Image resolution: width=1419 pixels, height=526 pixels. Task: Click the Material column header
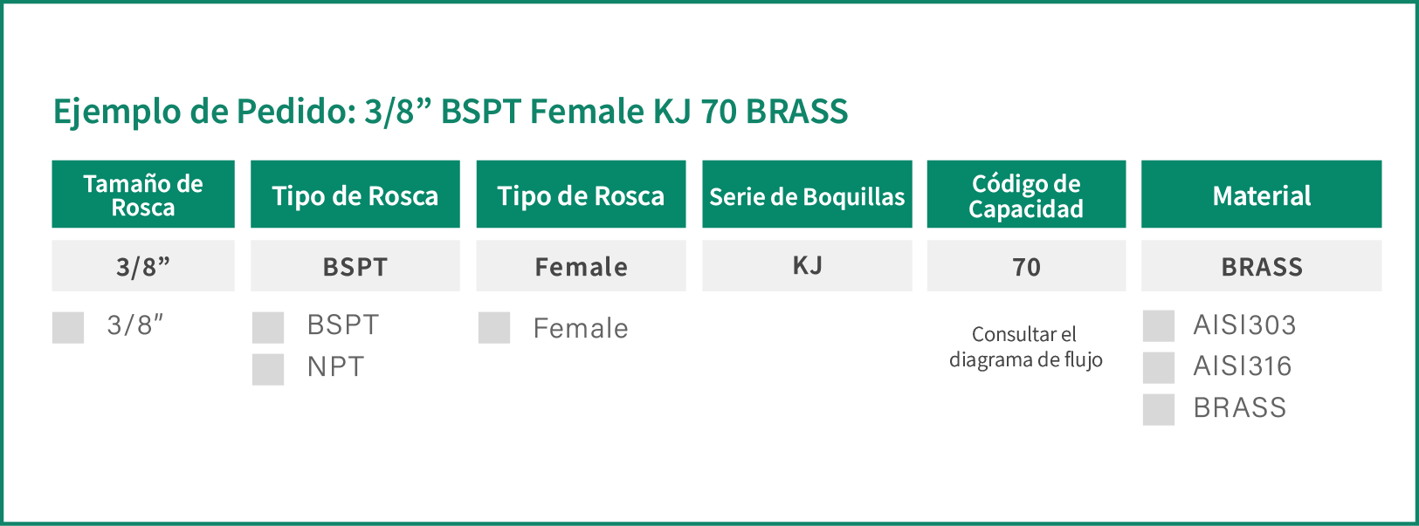pos(1262,195)
